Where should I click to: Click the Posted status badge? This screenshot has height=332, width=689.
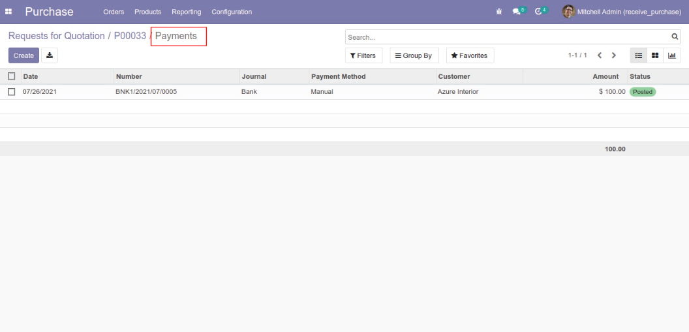coord(643,92)
